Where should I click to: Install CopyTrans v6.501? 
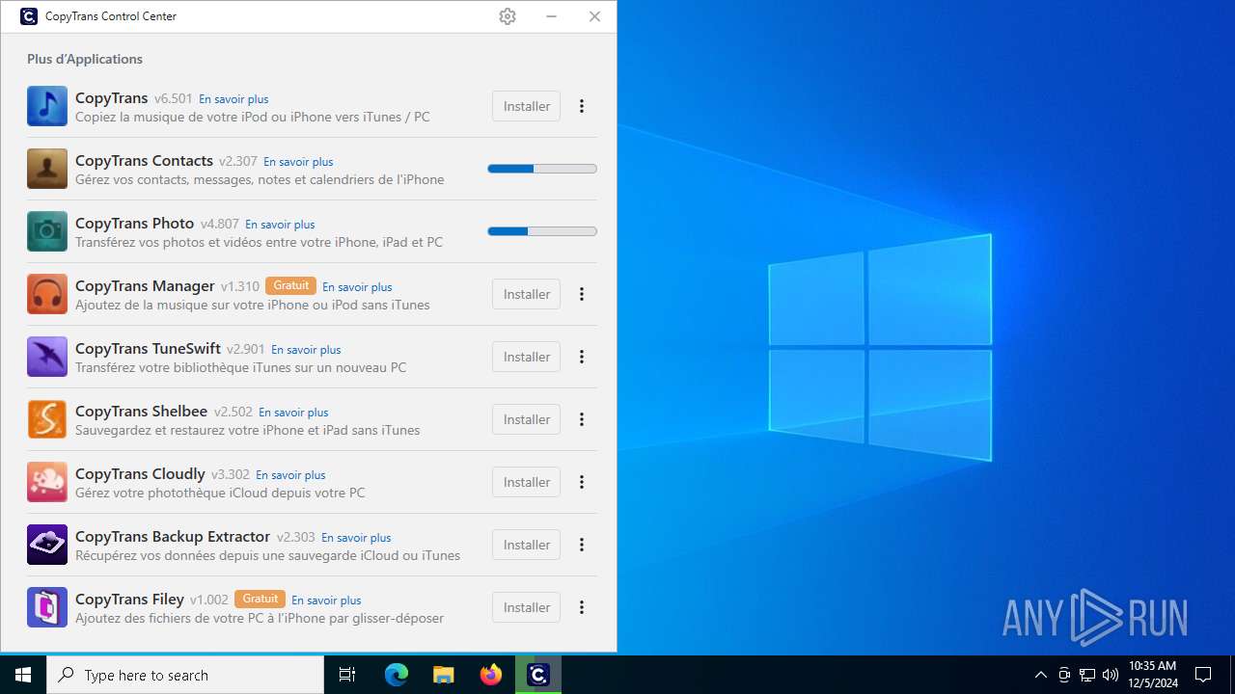click(526, 106)
